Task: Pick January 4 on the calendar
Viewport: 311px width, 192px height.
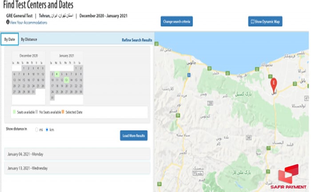Action: pyautogui.click(x=57, y=74)
